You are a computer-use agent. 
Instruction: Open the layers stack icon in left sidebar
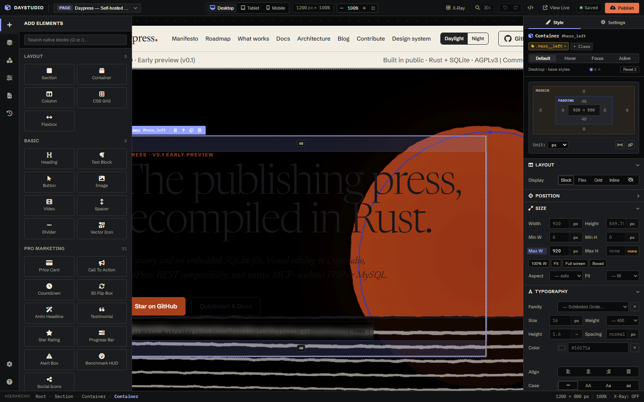[9, 43]
